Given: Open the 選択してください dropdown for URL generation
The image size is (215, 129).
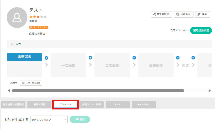Looking at the screenshot, I should (x=49, y=120).
